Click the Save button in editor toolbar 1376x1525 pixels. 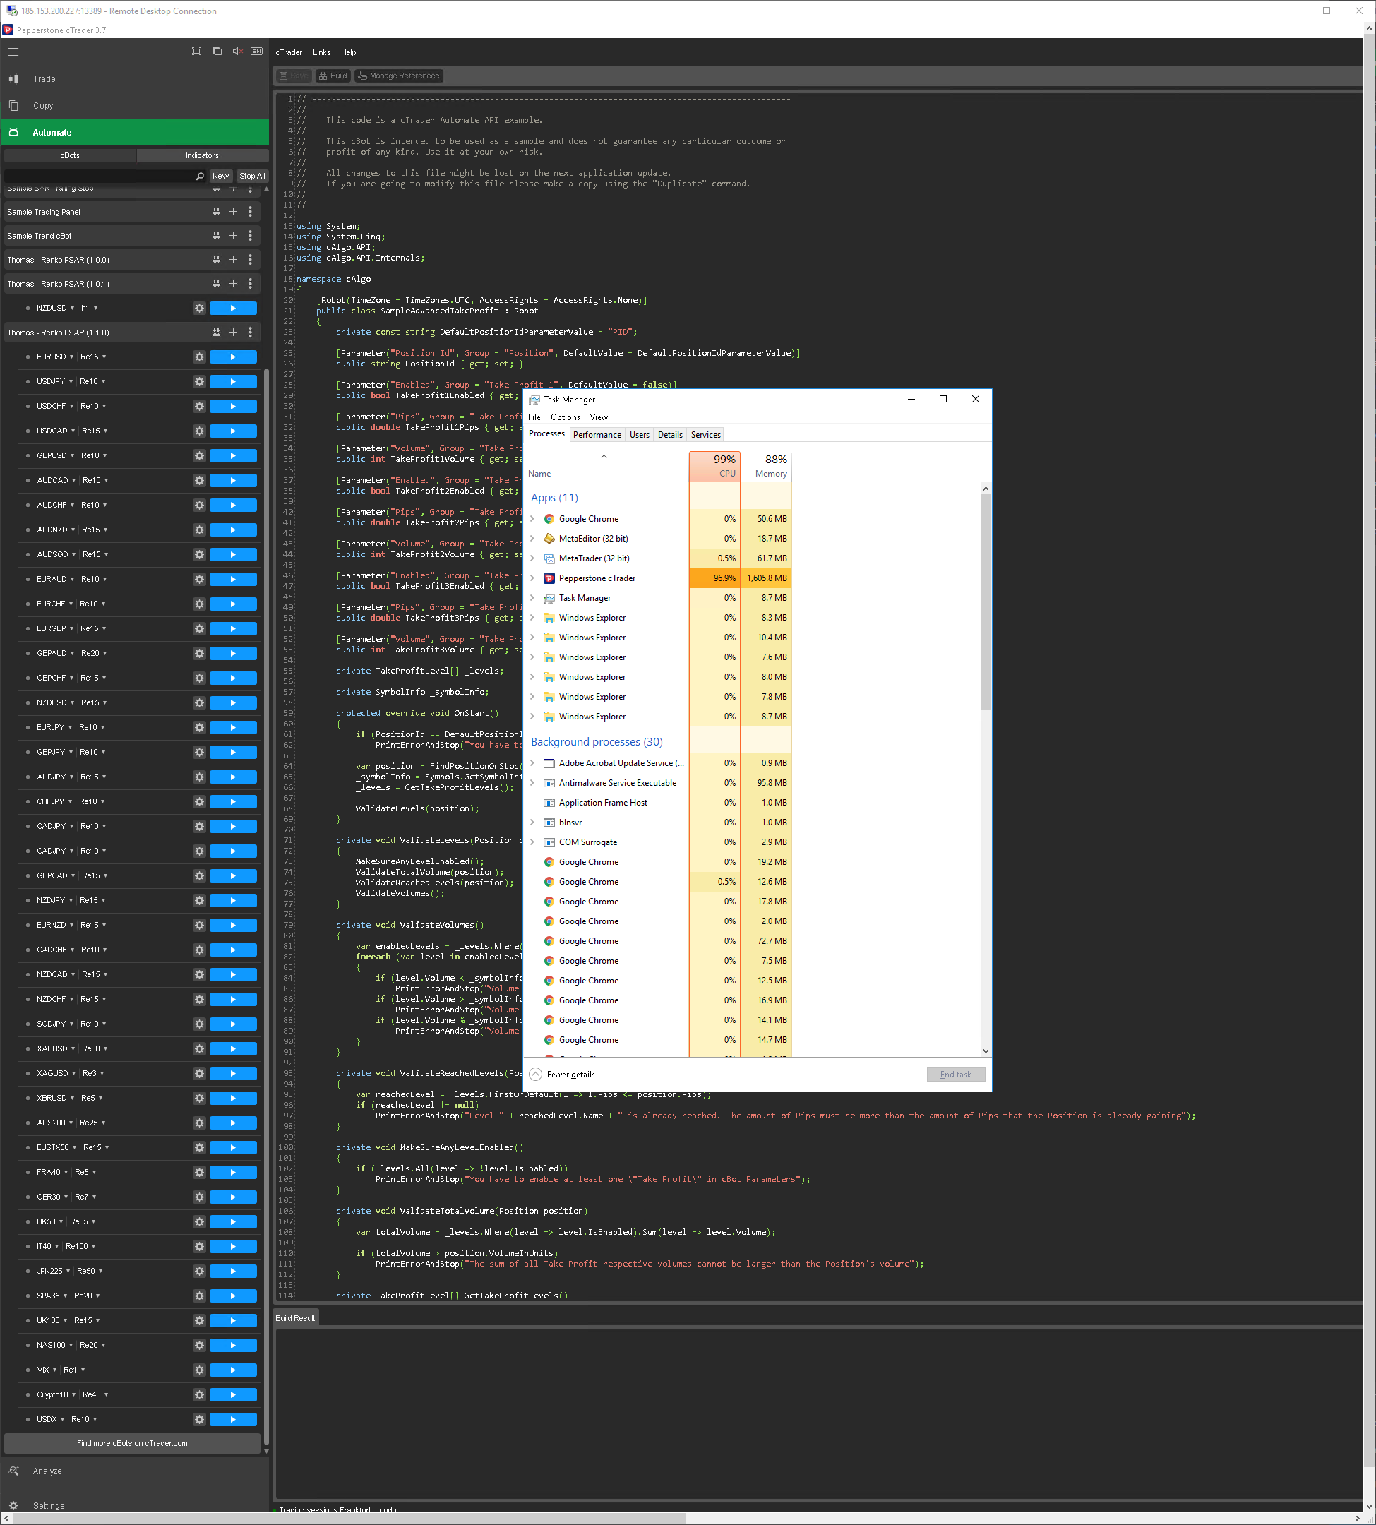(x=294, y=76)
